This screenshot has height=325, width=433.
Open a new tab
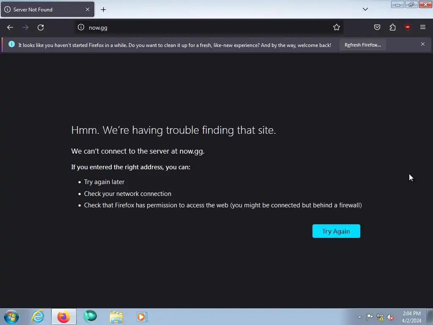pos(103,10)
